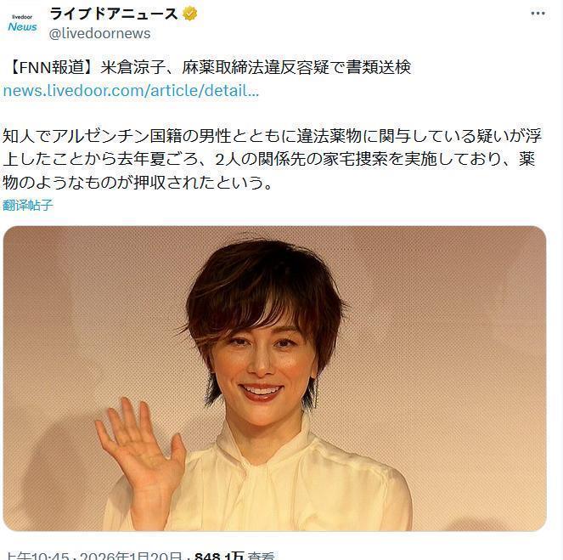Click 翻译帖子 to translate the post

pyautogui.click(x=28, y=205)
